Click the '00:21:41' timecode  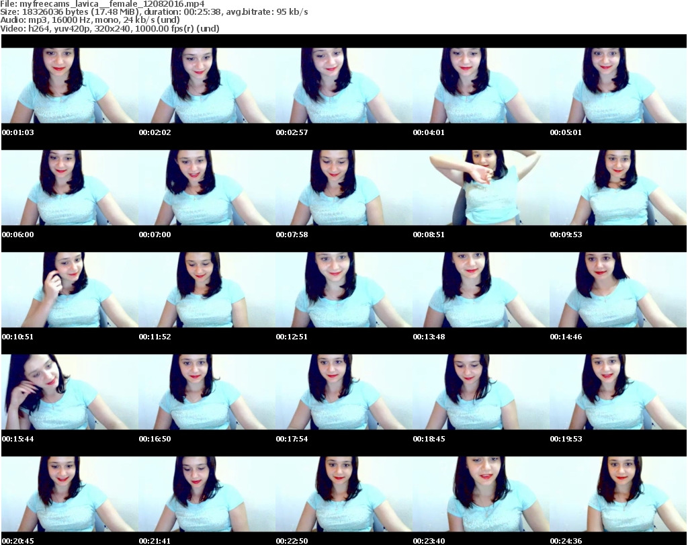click(155, 541)
